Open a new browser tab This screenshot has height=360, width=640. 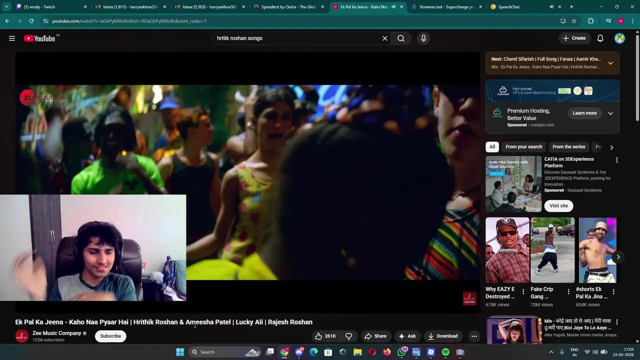571,7
